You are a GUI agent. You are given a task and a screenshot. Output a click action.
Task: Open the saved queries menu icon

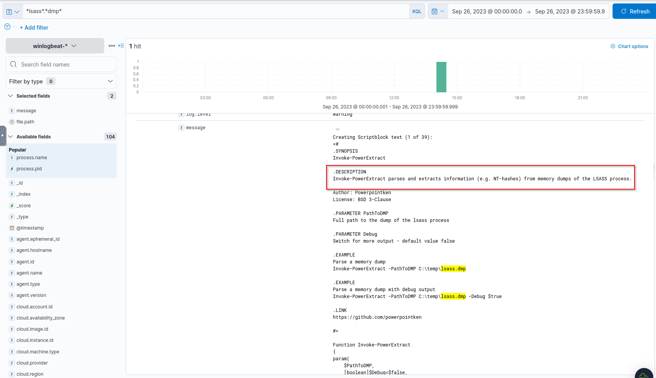tap(13, 12)
